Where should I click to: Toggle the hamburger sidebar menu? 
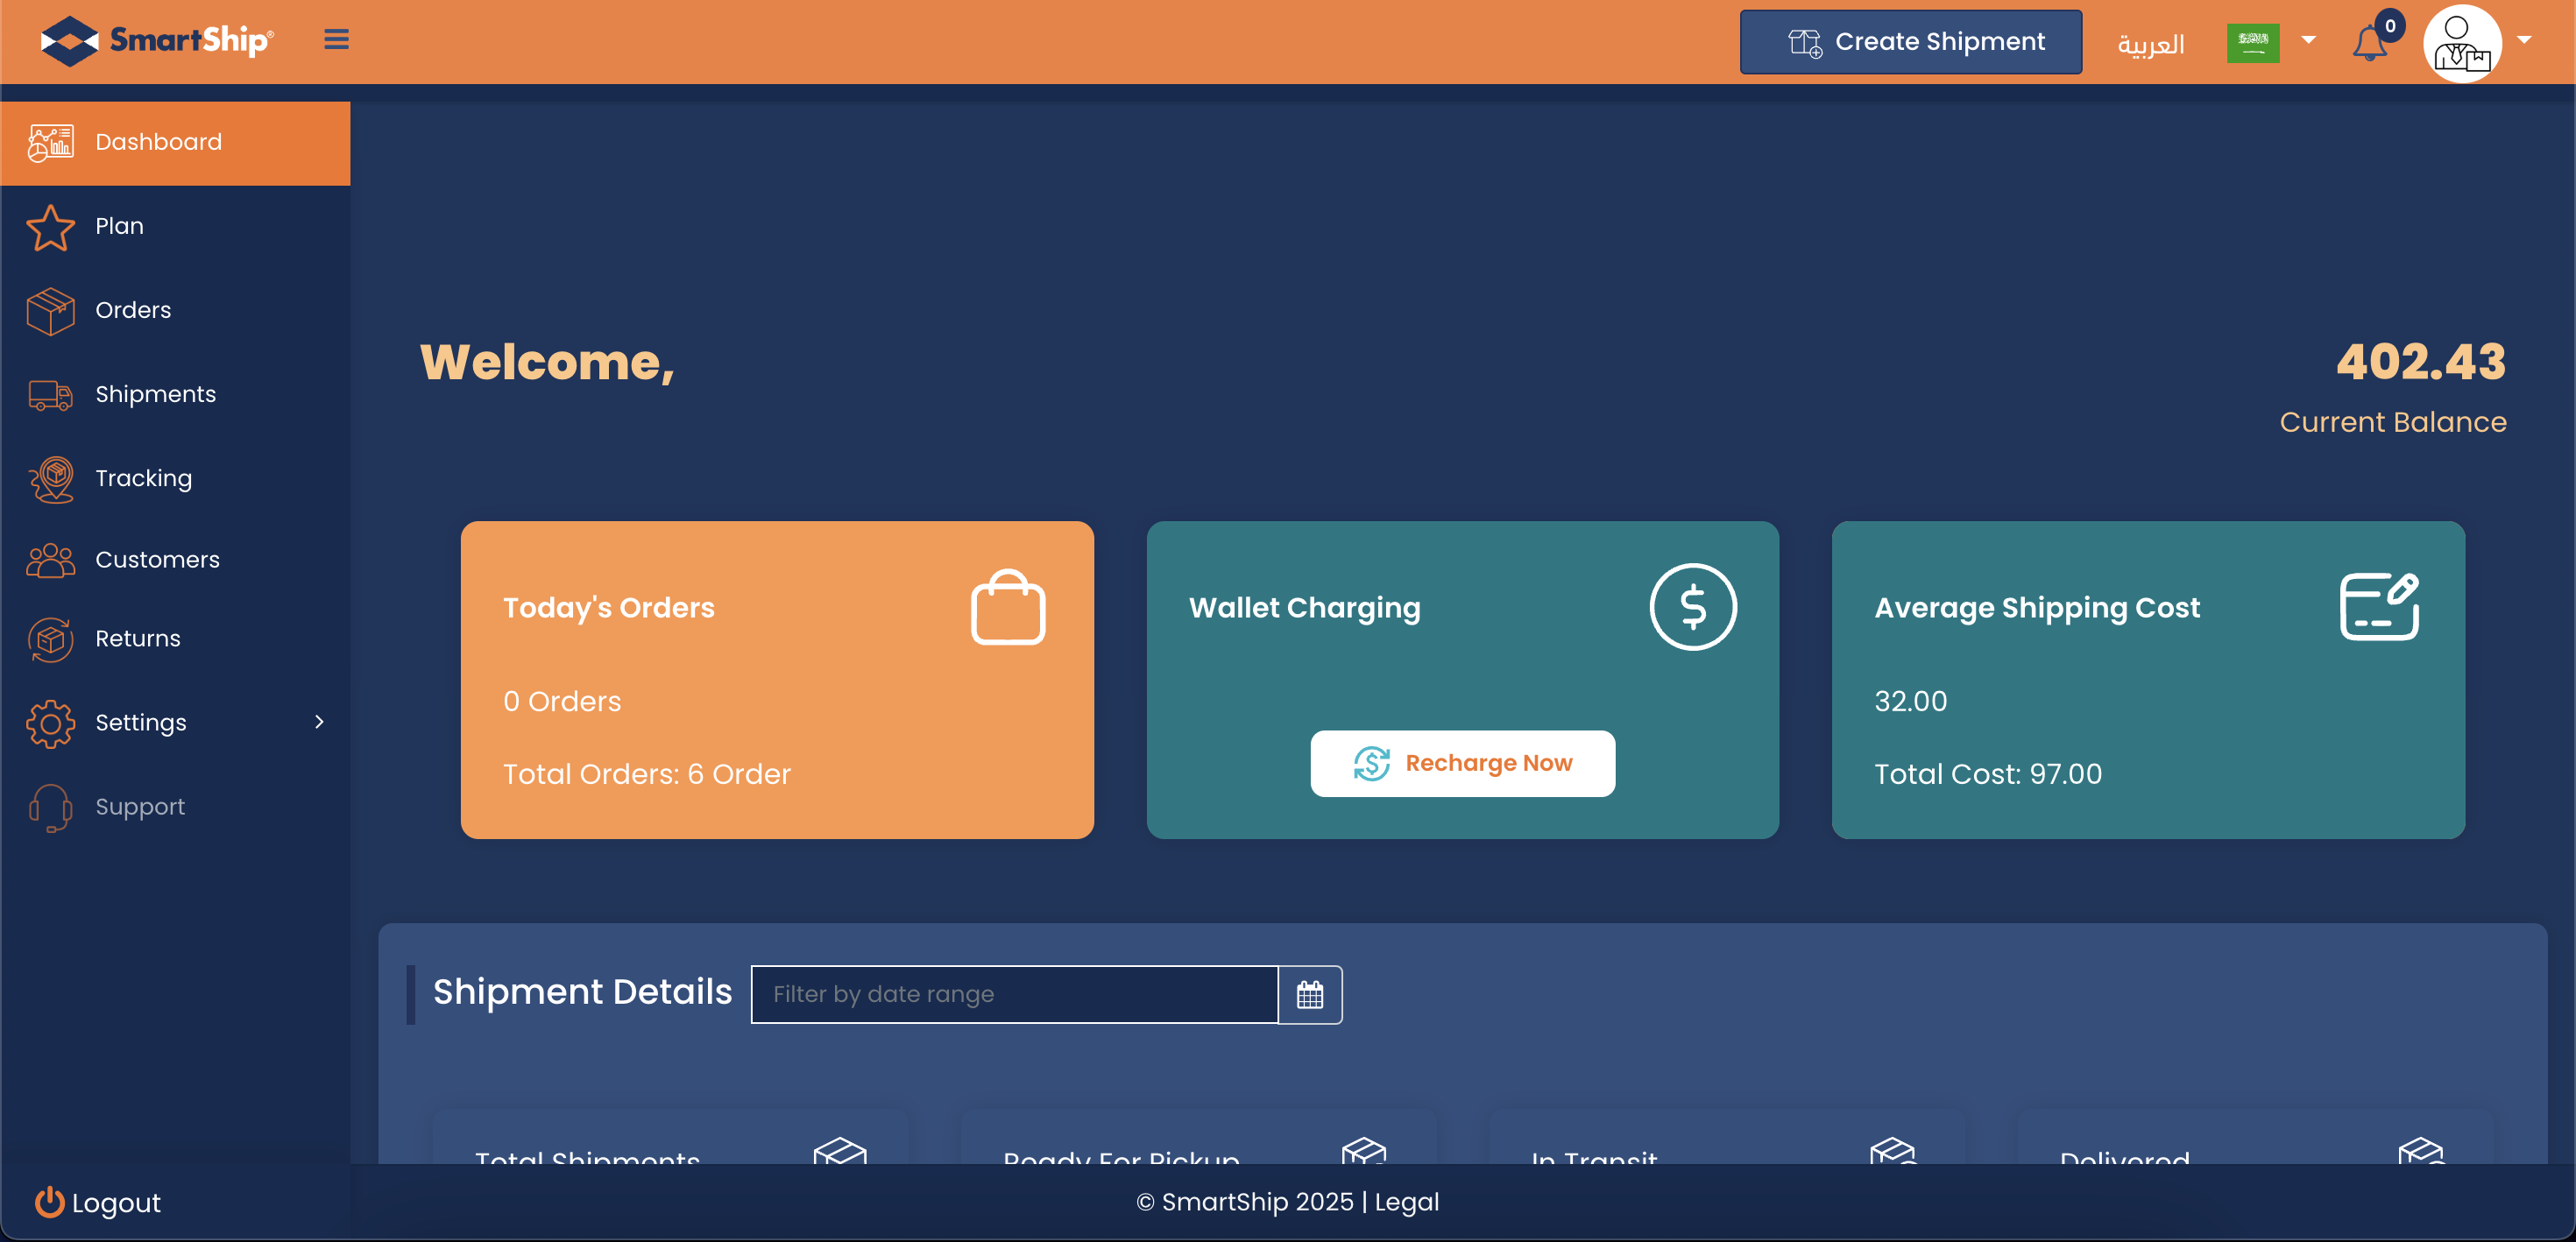pyautogui.click(x=336, y=40)
